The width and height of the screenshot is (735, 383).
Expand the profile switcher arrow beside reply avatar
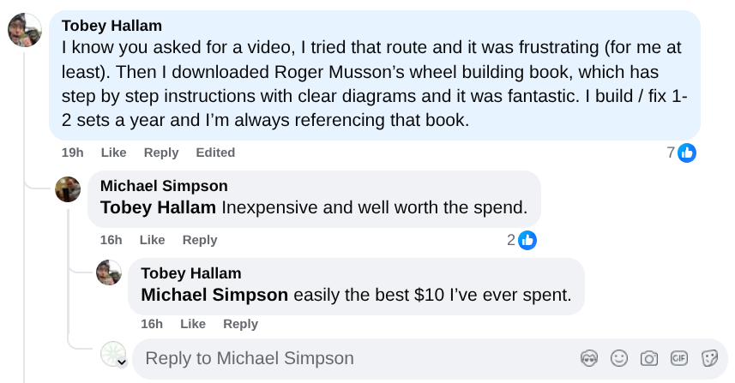122,362
